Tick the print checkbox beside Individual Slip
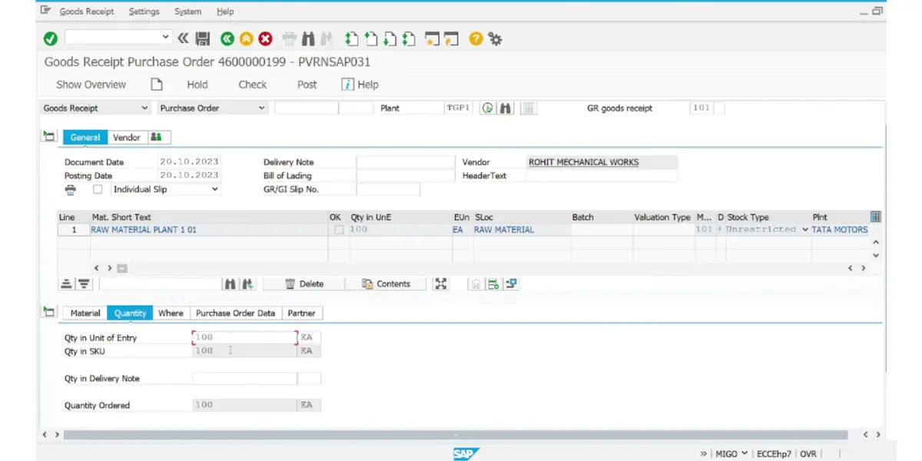Screen dimensions: 922x461 click(98, 189)
